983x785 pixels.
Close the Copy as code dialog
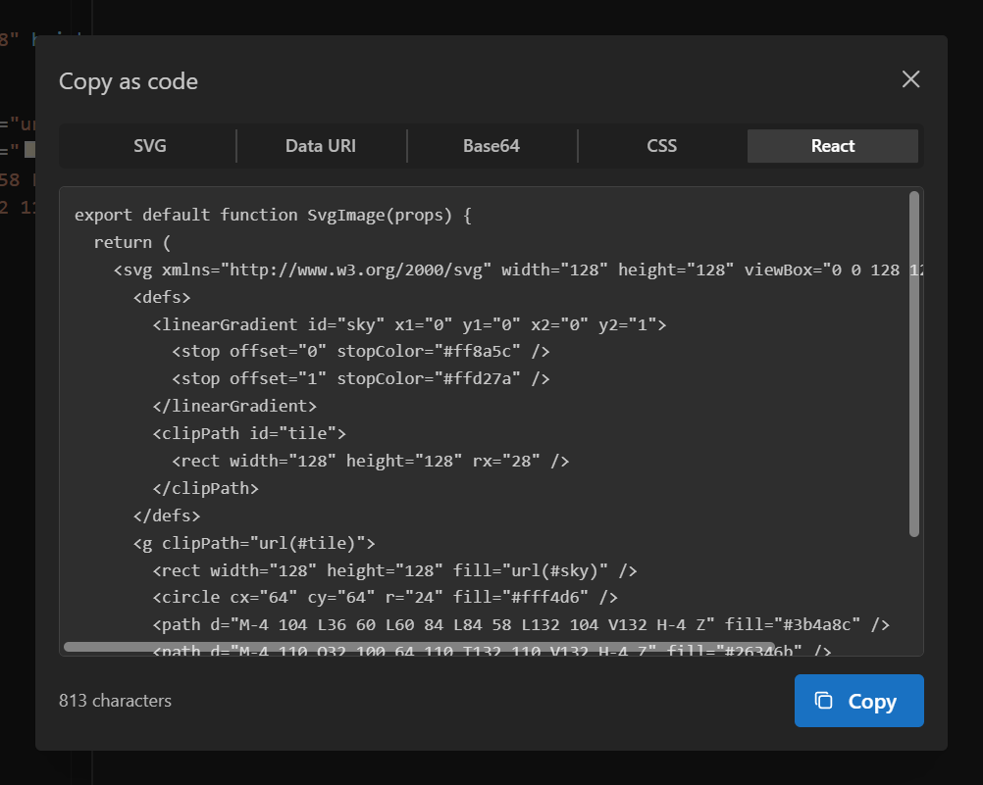(910, 79)
